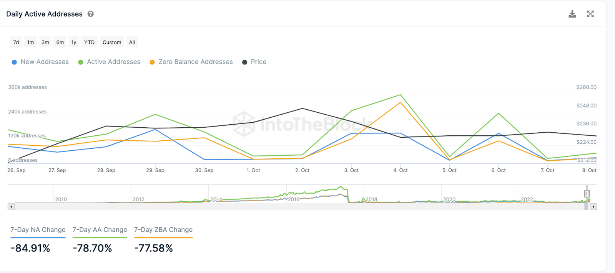Choose the 3m time range

[x=45, y=42]
